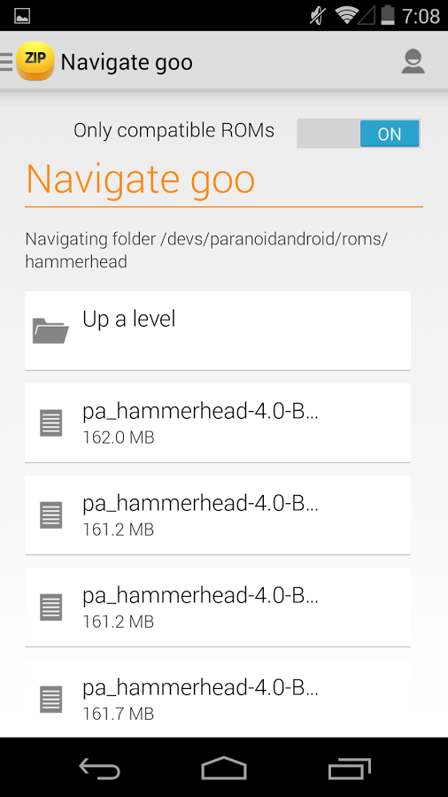
Task: Tap the file icon of the 161.7 MB ROM
Action: 51,700
